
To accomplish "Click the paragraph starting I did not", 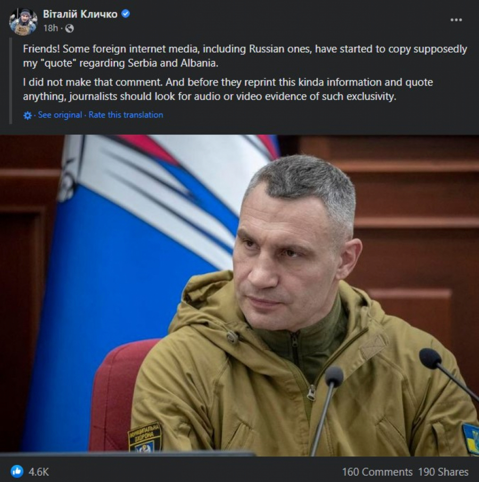I will click(x=228, y=89).
